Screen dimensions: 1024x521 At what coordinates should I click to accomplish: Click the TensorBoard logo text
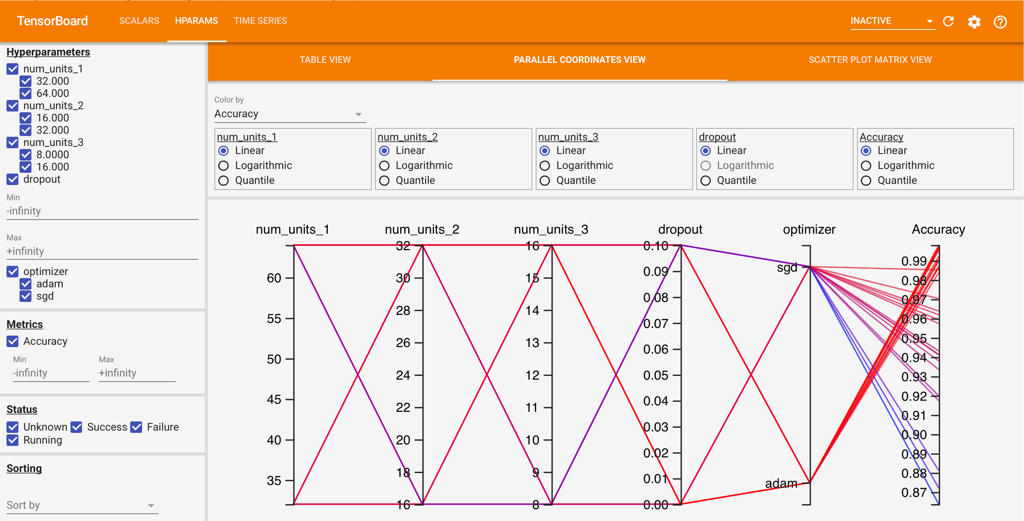click(x=52, y=21)
